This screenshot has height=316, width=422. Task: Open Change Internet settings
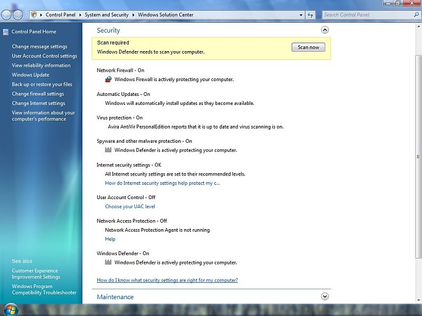coord(39,103)
